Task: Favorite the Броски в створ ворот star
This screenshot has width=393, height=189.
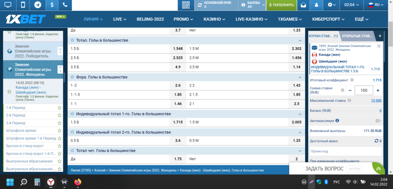Action: click(x=59, y=146)
